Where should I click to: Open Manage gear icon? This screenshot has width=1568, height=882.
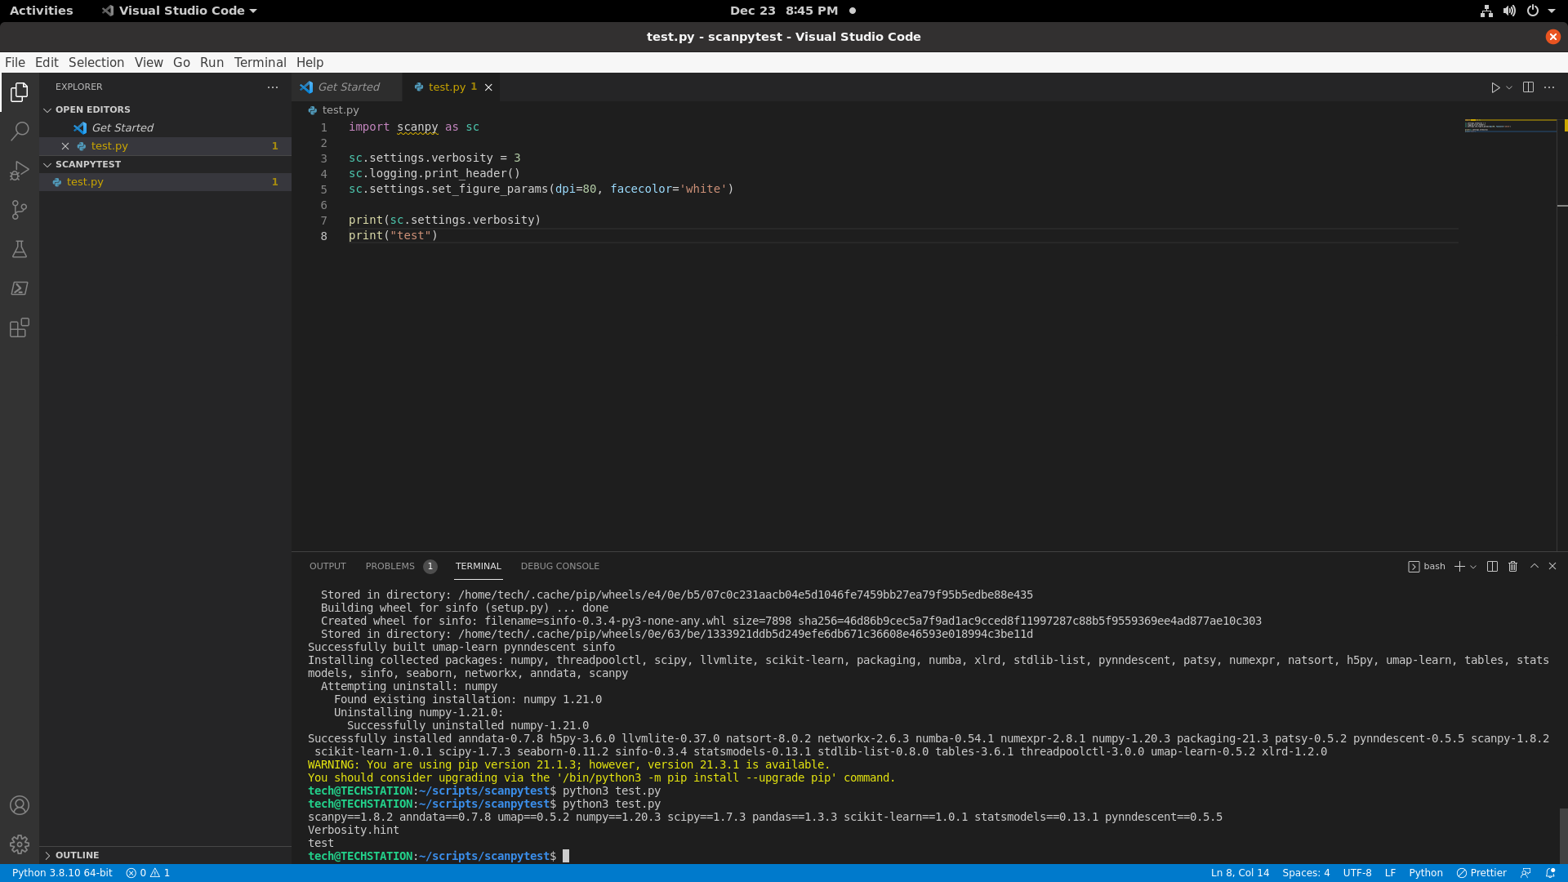[x=20, y=844]
